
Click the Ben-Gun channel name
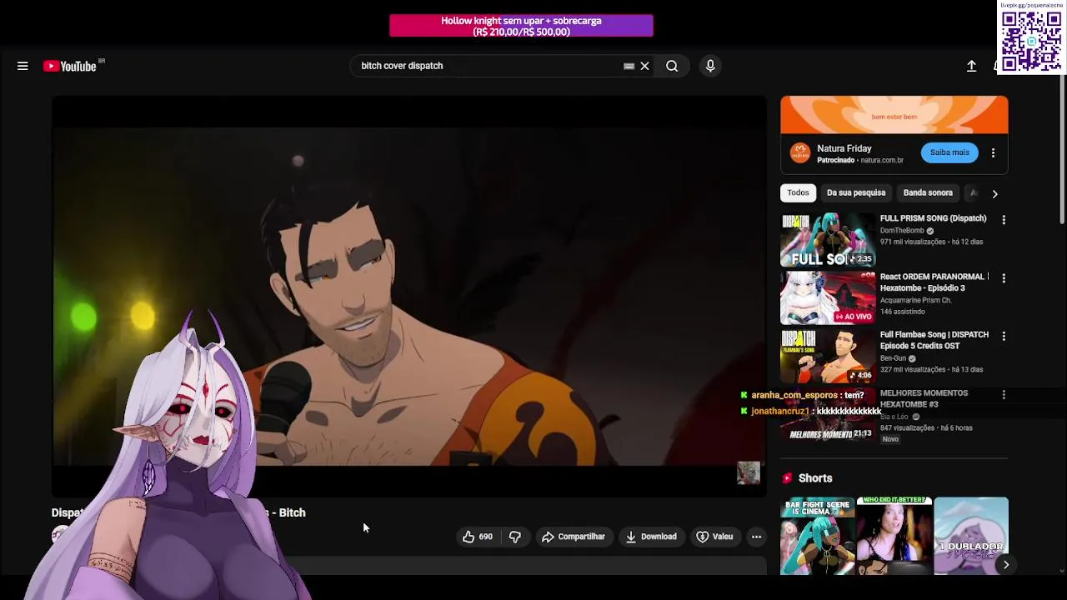coord(893,358)
